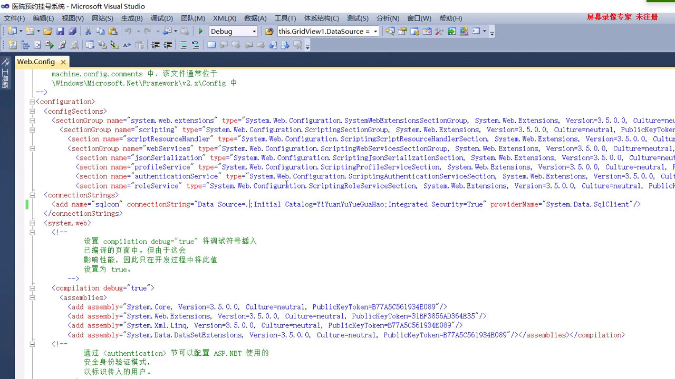Viewport: 675px width, 379px height.
Task: Collapse the <connectionStrings> outline node
Action: 32,195
